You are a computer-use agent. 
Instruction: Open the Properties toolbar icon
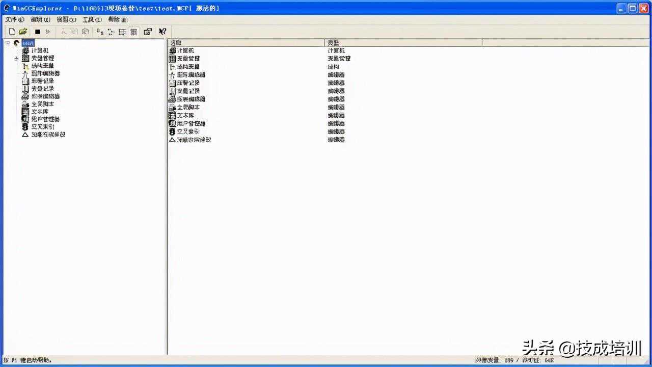point(148,32)
